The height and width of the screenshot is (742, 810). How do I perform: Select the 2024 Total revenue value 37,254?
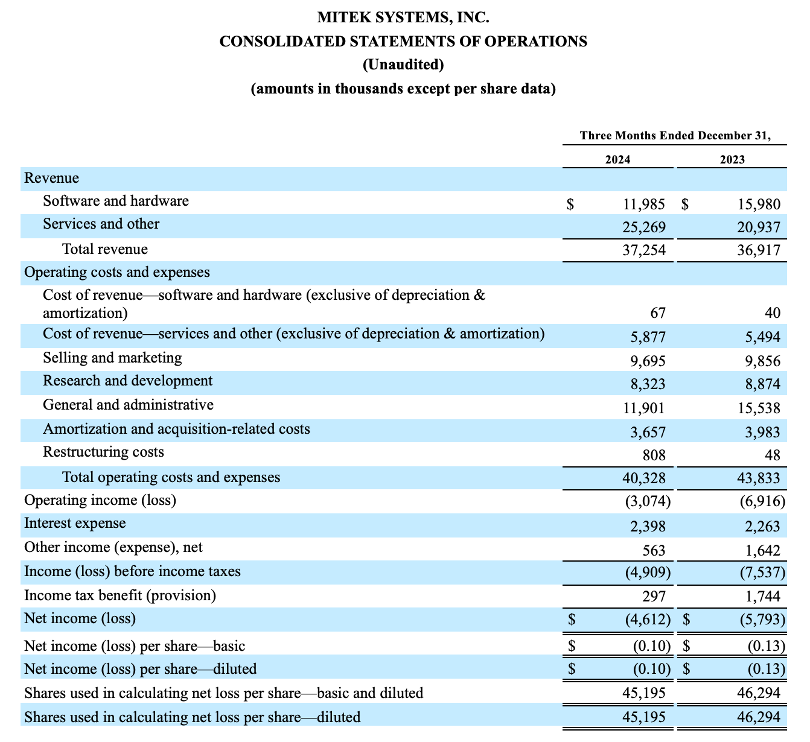[x=643, y=250]
